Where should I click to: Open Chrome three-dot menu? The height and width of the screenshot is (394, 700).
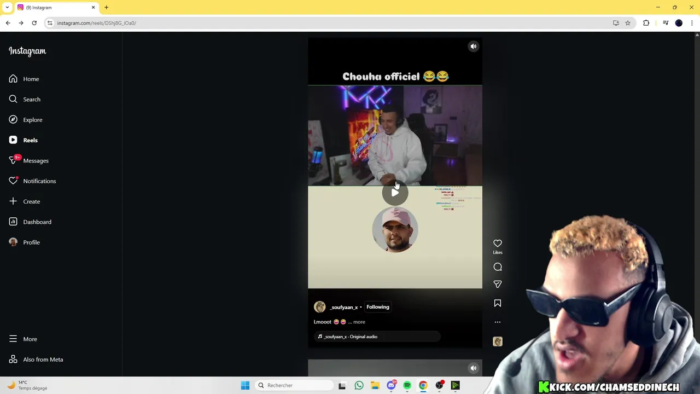coord(692,23)
